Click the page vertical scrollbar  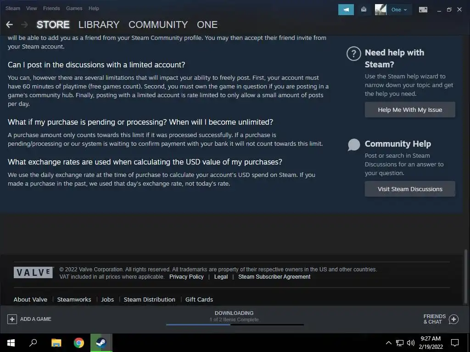coord(466,276)
